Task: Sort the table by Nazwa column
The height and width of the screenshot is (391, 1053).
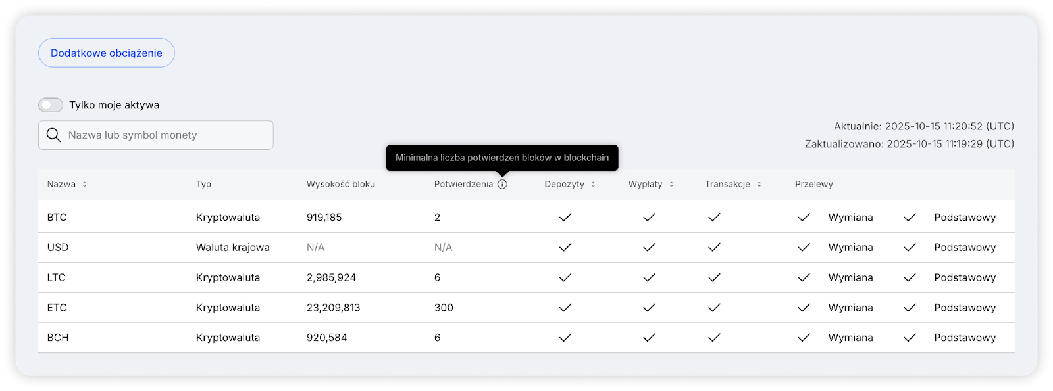Action: (x=84, y=185)
